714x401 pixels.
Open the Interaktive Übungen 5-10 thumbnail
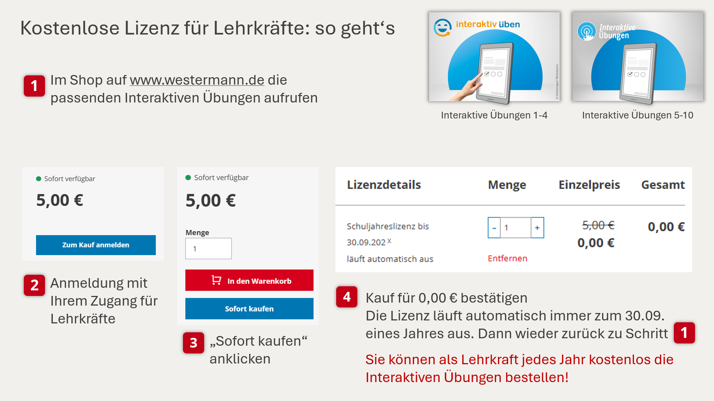click(638, 56)
